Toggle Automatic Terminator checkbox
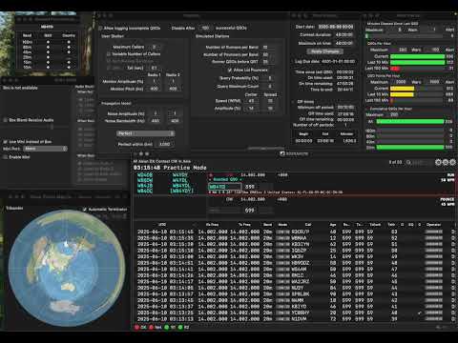The width and height of the screenshot is (458, 343). [85, 210]
